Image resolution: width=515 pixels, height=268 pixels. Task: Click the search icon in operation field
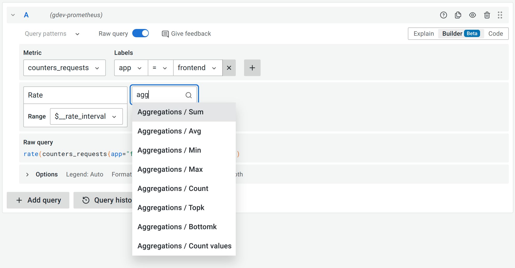tap(189, 95)
